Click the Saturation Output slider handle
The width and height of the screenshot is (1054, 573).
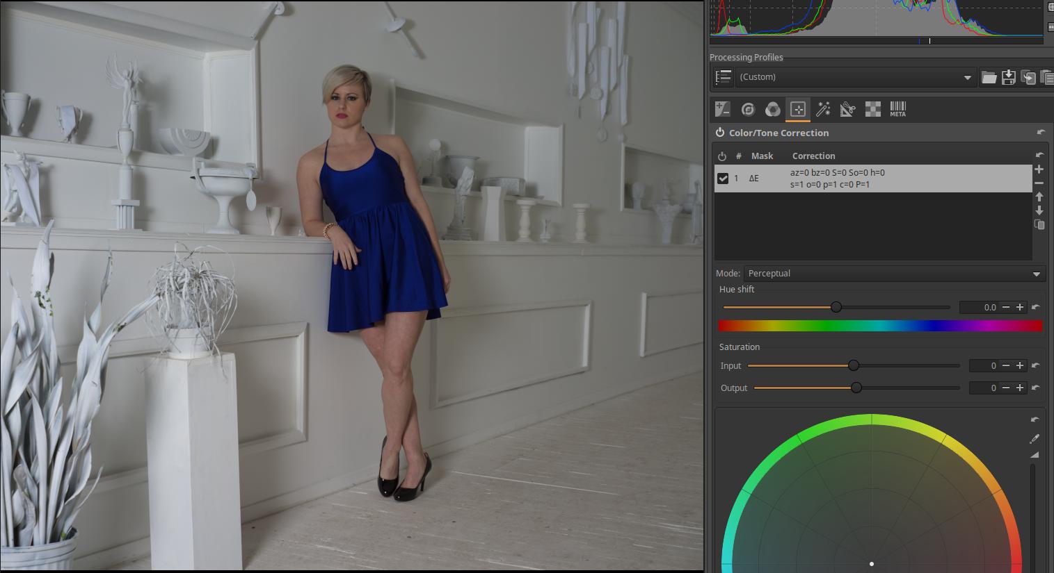[856, 388]
